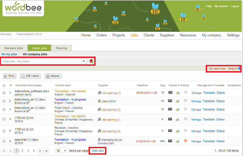Toggle the select-all checkbox in table header
The height and width of the screenshot is (156, 243).
(x=4, y=85)
